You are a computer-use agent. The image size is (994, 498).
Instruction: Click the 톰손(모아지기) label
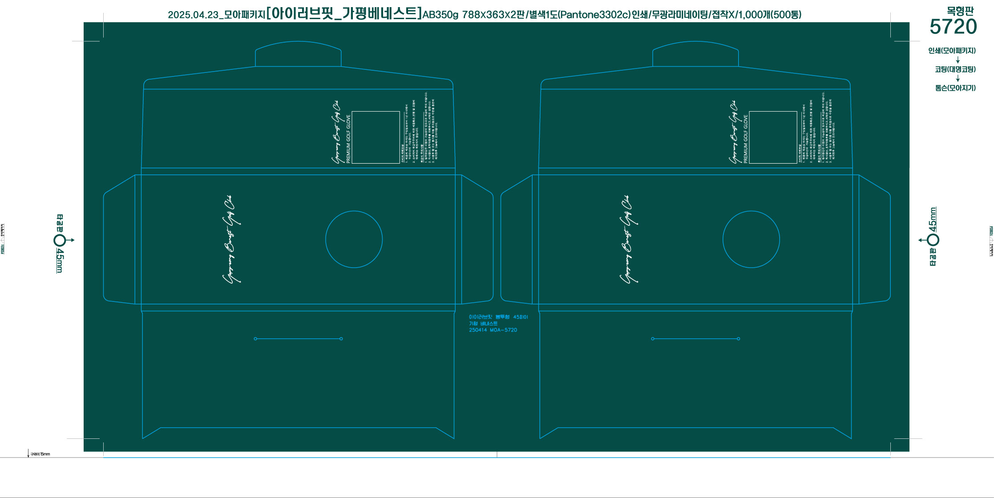955,88
